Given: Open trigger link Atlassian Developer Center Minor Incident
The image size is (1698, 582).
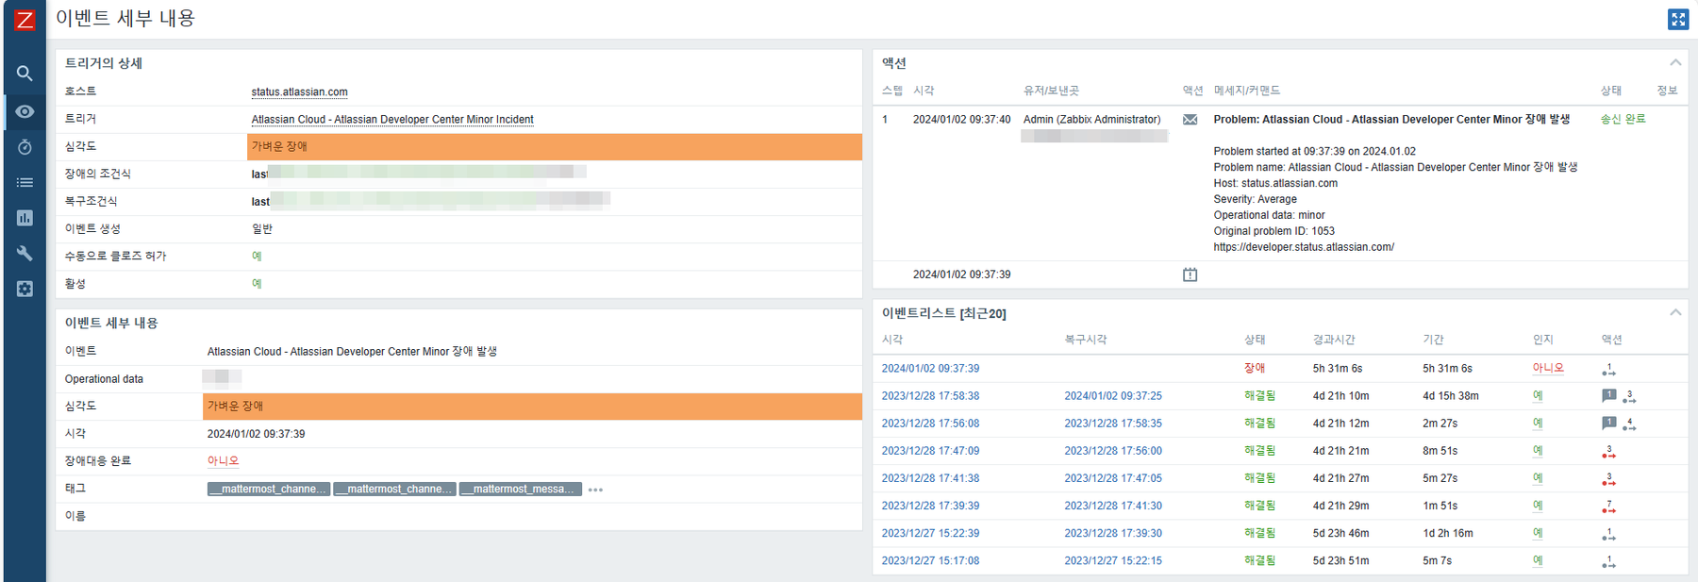Looking at the screenshot, I should (x=392, y=120).
